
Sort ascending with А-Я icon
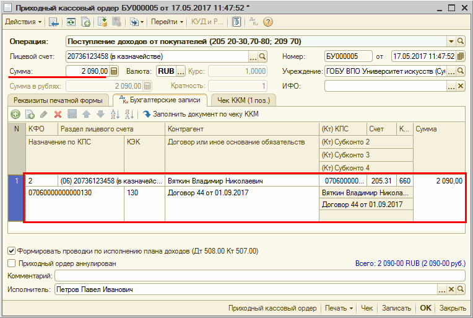click(x=115, y=114)
